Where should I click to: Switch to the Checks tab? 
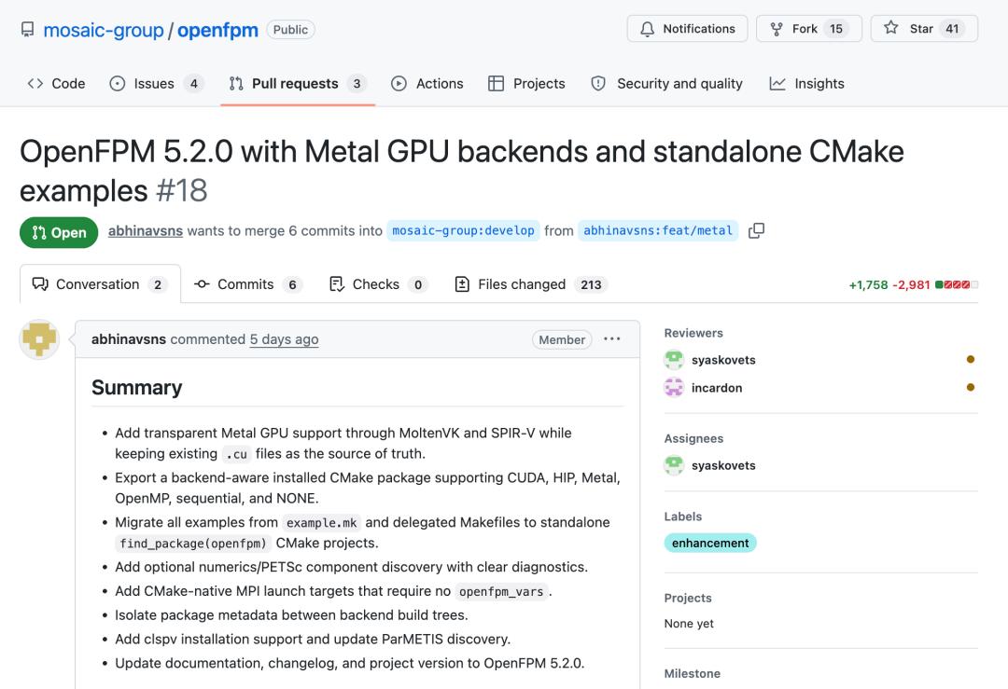pyautogui.click(x=379, y=284)
